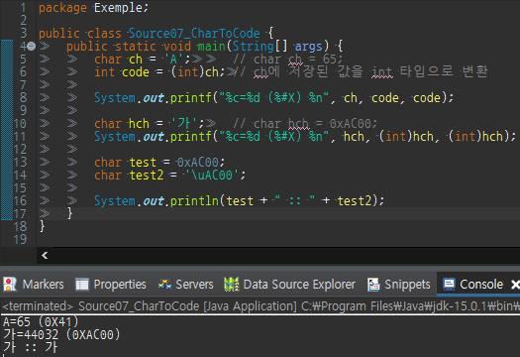Click the 'Exemple' package name

(x=119, y=8)
